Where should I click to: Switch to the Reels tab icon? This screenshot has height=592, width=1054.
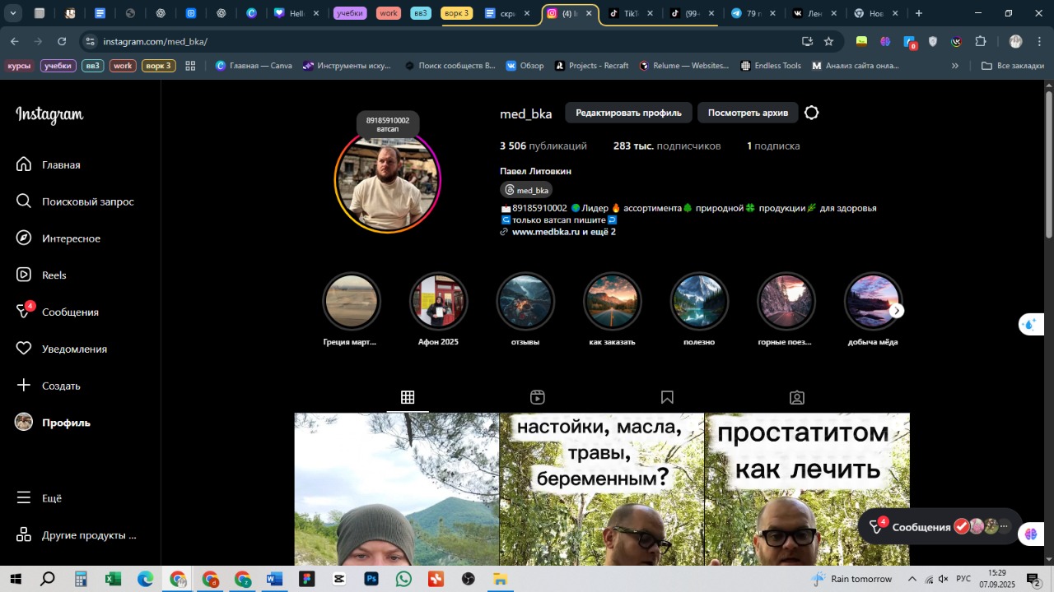tap(538, 397)
